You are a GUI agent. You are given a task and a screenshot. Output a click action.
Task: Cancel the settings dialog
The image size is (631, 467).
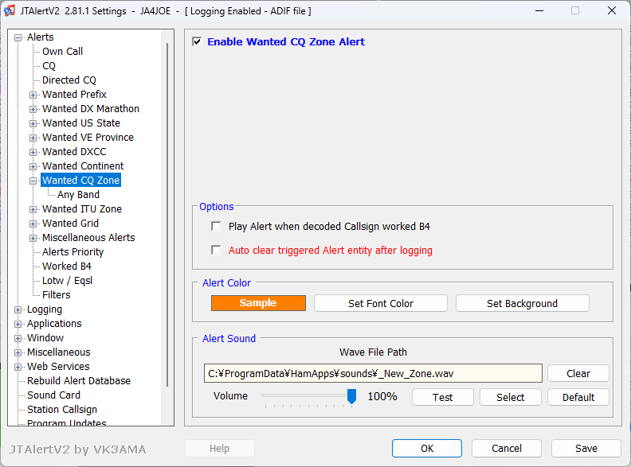point(507,448)
